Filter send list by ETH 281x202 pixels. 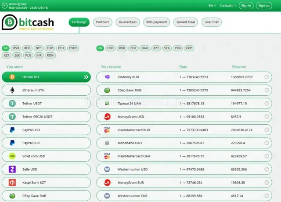(x=61, y=48)
